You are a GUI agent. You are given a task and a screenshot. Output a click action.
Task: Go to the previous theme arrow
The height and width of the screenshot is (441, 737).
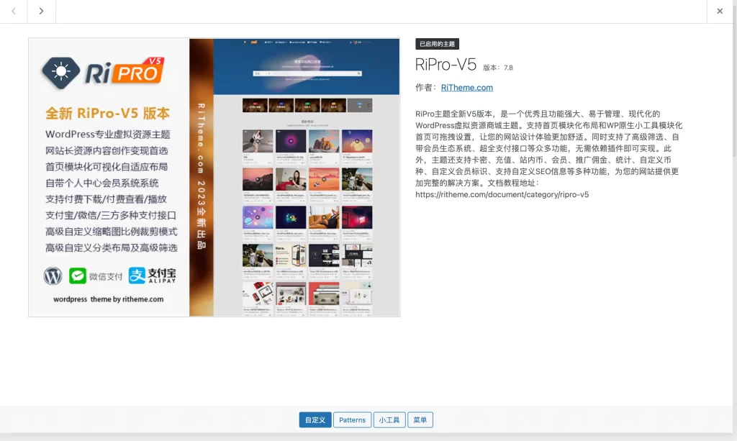(x=14, y=11)
